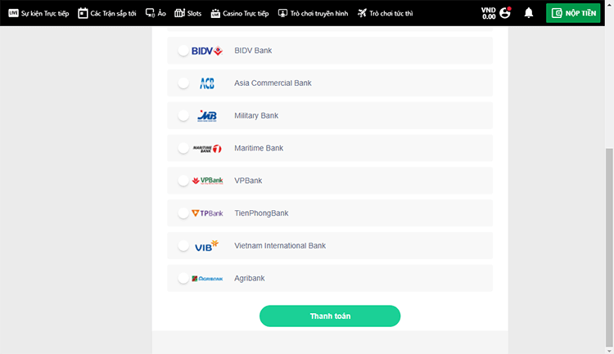Click the Military Bank label text
The width and height of the screenshot is (614, 354).
coord(256,115)
